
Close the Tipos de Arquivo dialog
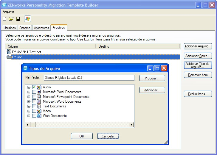164,68
